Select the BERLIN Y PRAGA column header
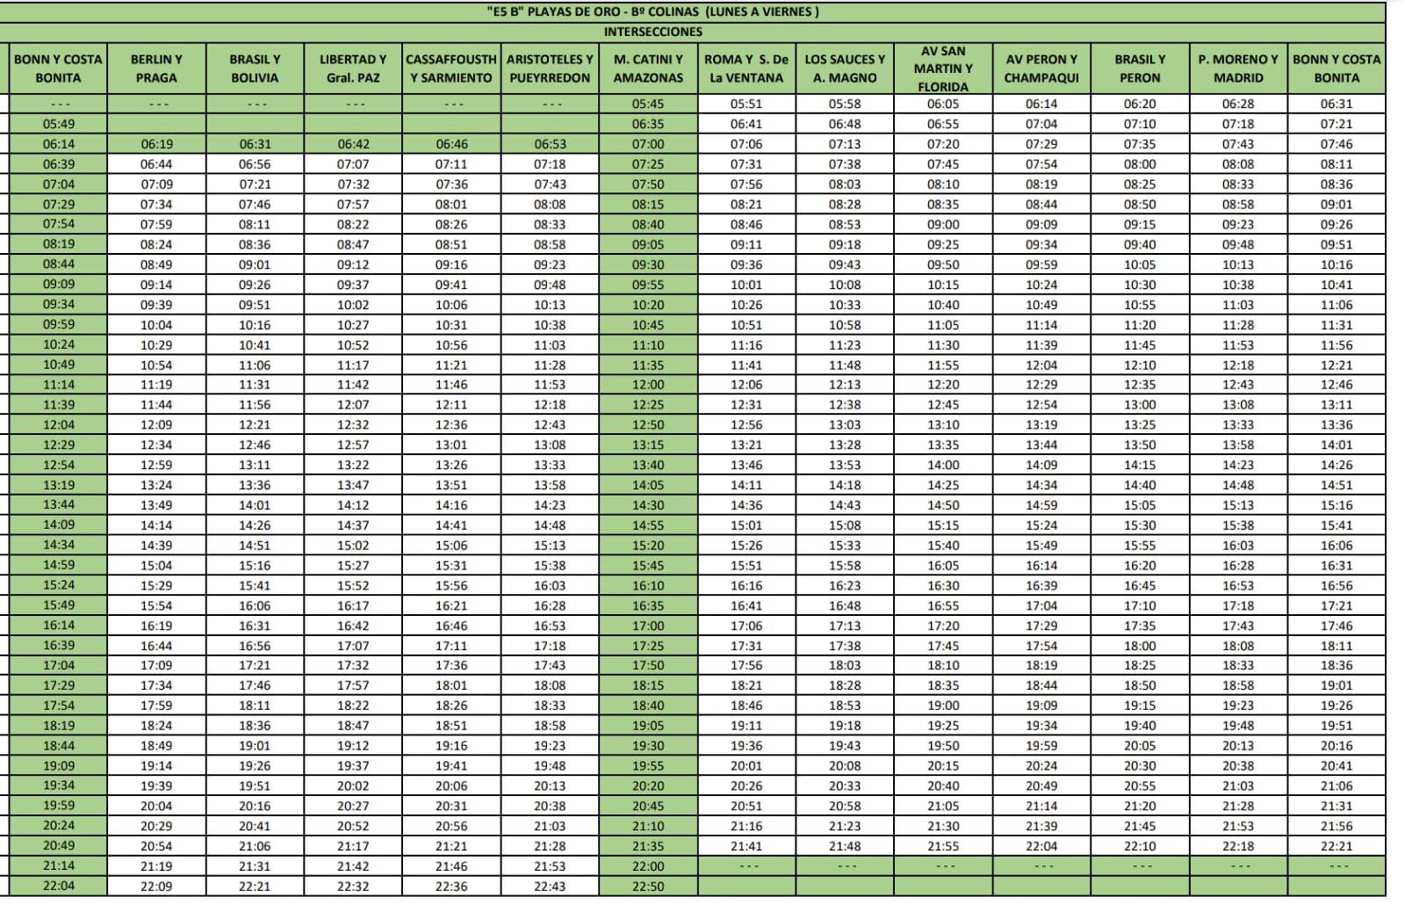The height and width of the screenshot is (905, 1405). 156,69
